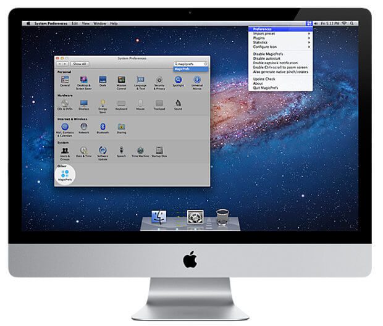This screenshot has height=326, width=383.
Task: Open the Dock preference pane
Action: (x=103, y=81)
